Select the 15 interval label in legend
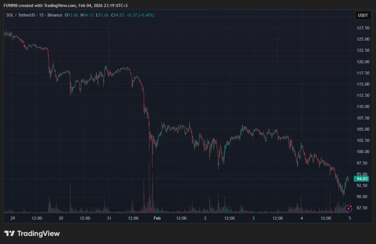The height and width of the screenshot is (244, 376). tap(41, 15)
